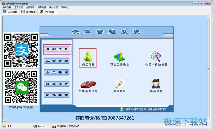The image size is (213, 130).
Task: Click the application icon in title bar
Action: coord(3,3)
